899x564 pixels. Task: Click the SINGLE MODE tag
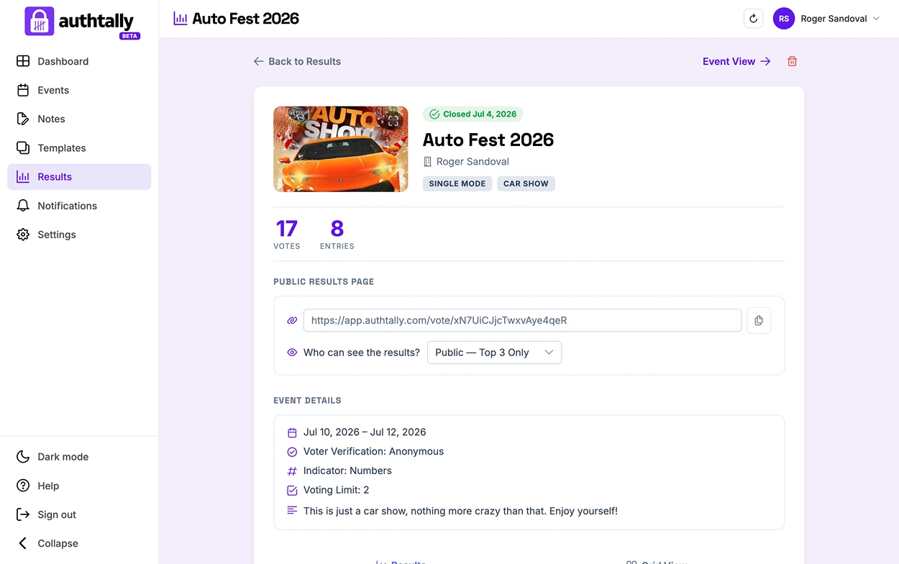coord(457,183)
